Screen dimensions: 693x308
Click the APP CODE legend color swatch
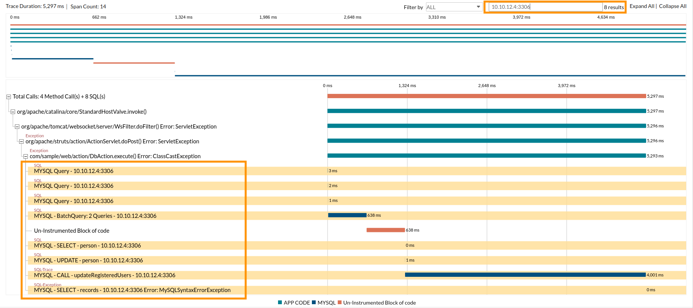coord(280,303)
